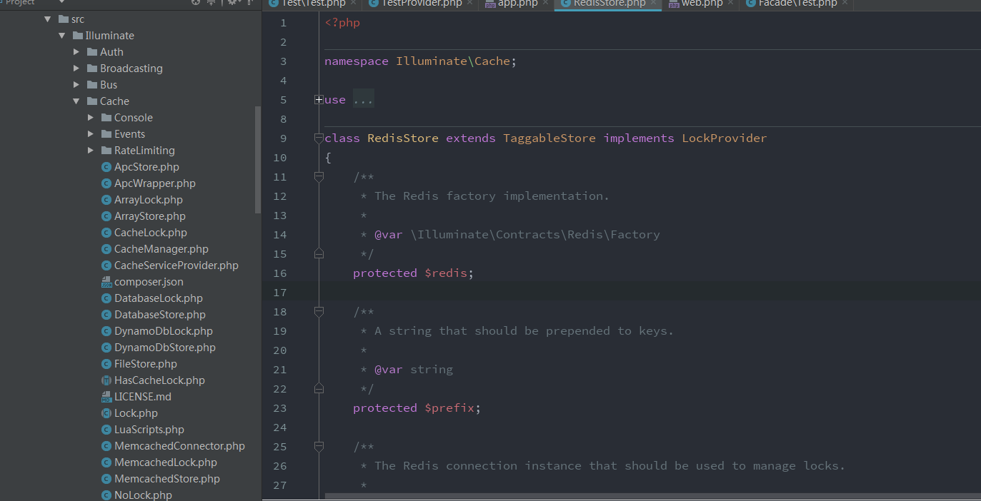Click the folder icon next to Auth
Viewport: 981px width, 501px height.
[x=92, y=52]
